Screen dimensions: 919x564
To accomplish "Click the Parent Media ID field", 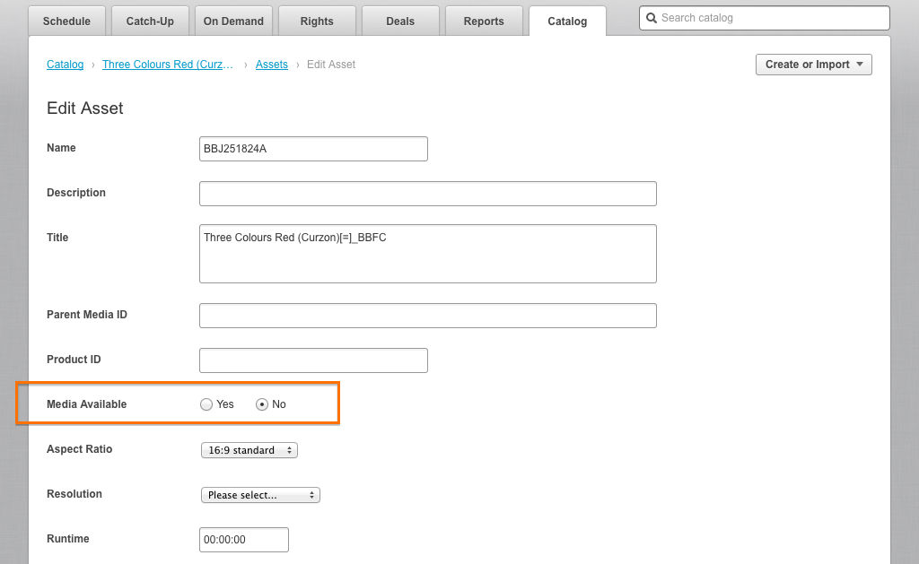I will (x=428, y=316).
